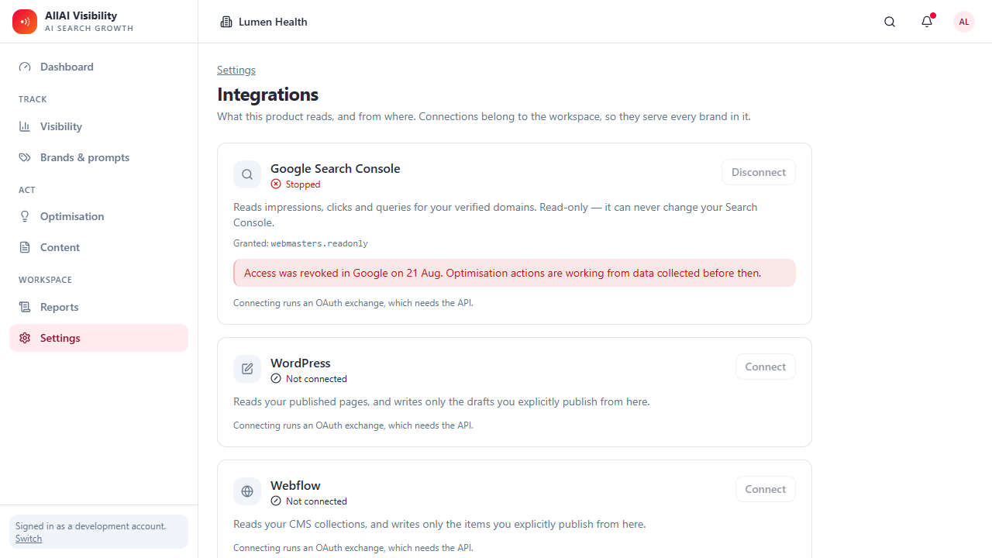992x558 pixels.
Task: Click the Integrations heading
Action: coord(268,95)
